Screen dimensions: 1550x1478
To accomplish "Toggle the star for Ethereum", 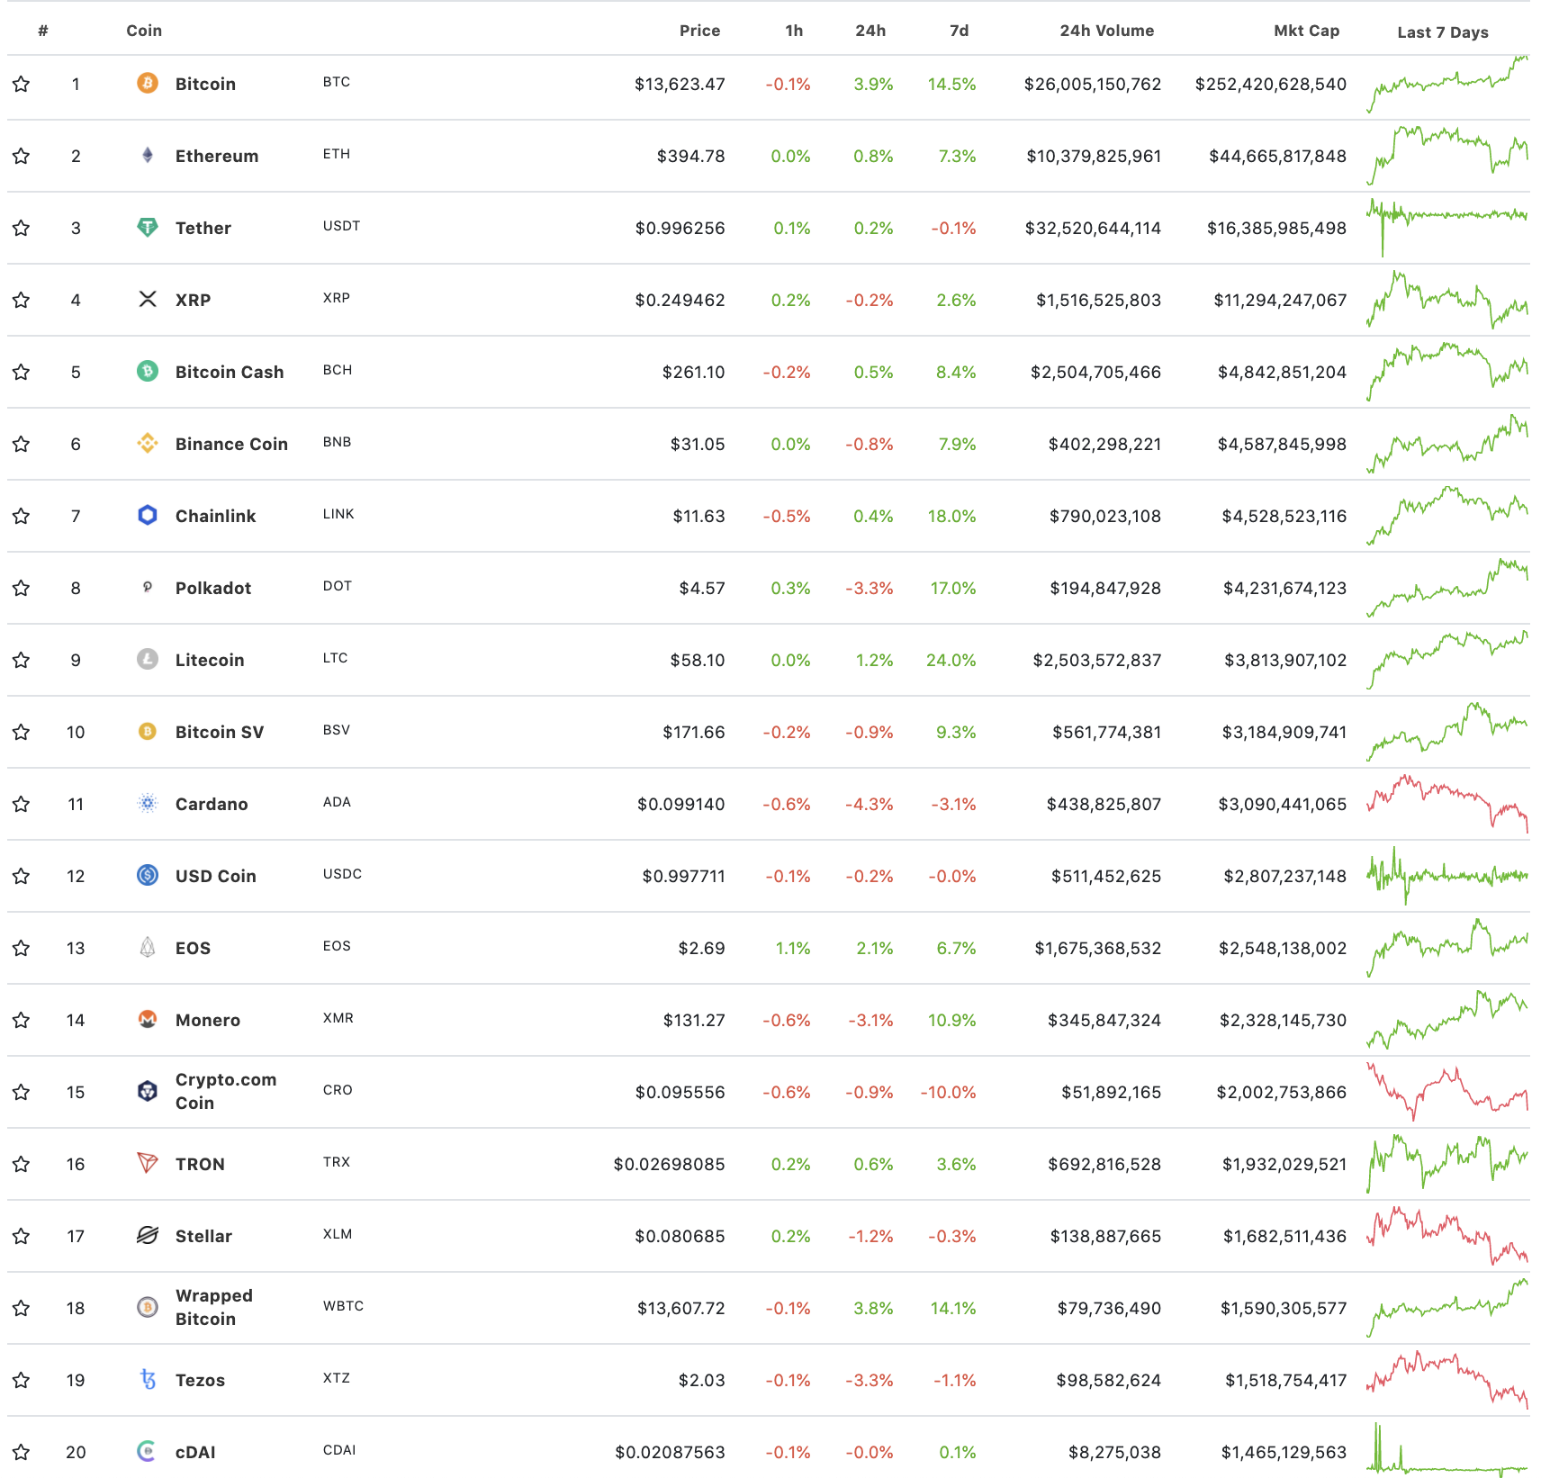I will [x=22, y=156].
